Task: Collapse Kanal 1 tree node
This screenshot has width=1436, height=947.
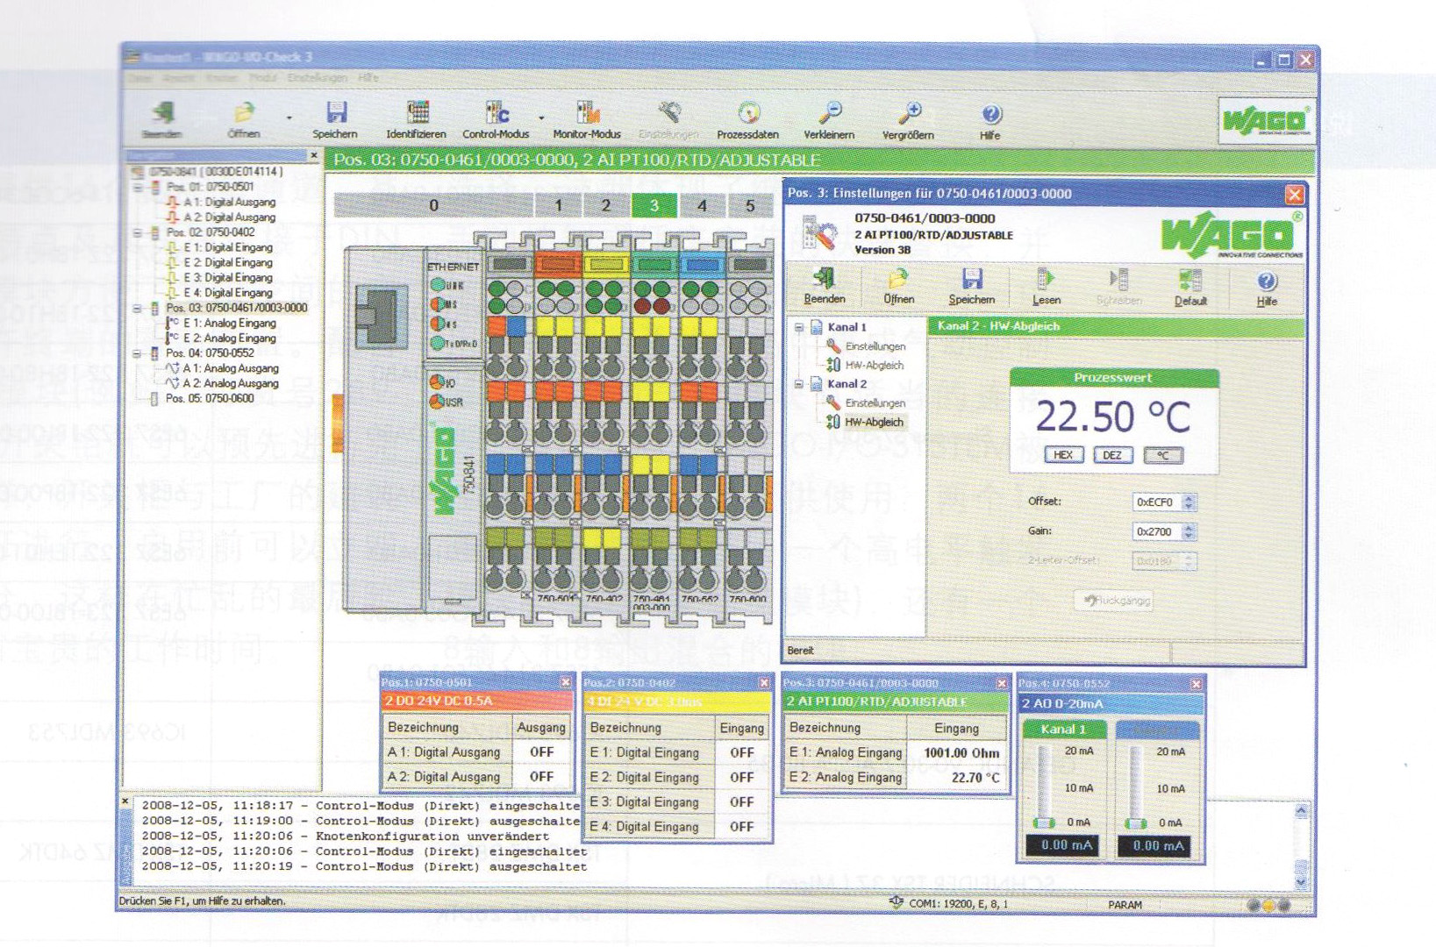Action: pyautogui.click(x=799, y=327)
